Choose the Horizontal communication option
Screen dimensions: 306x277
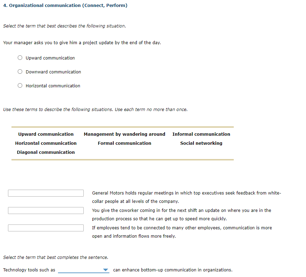click(x=20, y=85)
